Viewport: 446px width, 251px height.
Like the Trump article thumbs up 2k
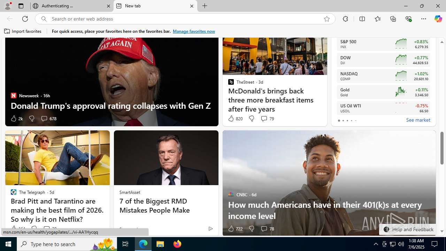(16, 119)
